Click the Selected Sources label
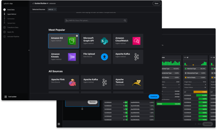This screenshot has width=217, height=130. pyautogui.click(x=39, y=10)
